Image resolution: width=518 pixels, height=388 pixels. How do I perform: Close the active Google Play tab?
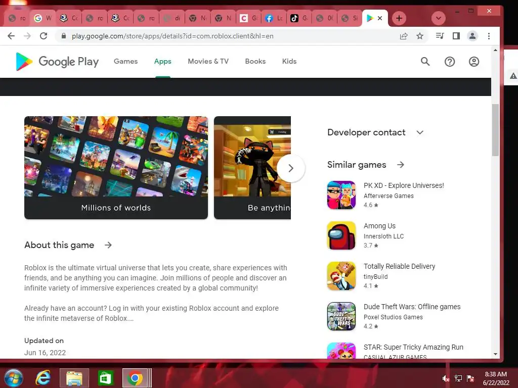click(x=380, y=18)
